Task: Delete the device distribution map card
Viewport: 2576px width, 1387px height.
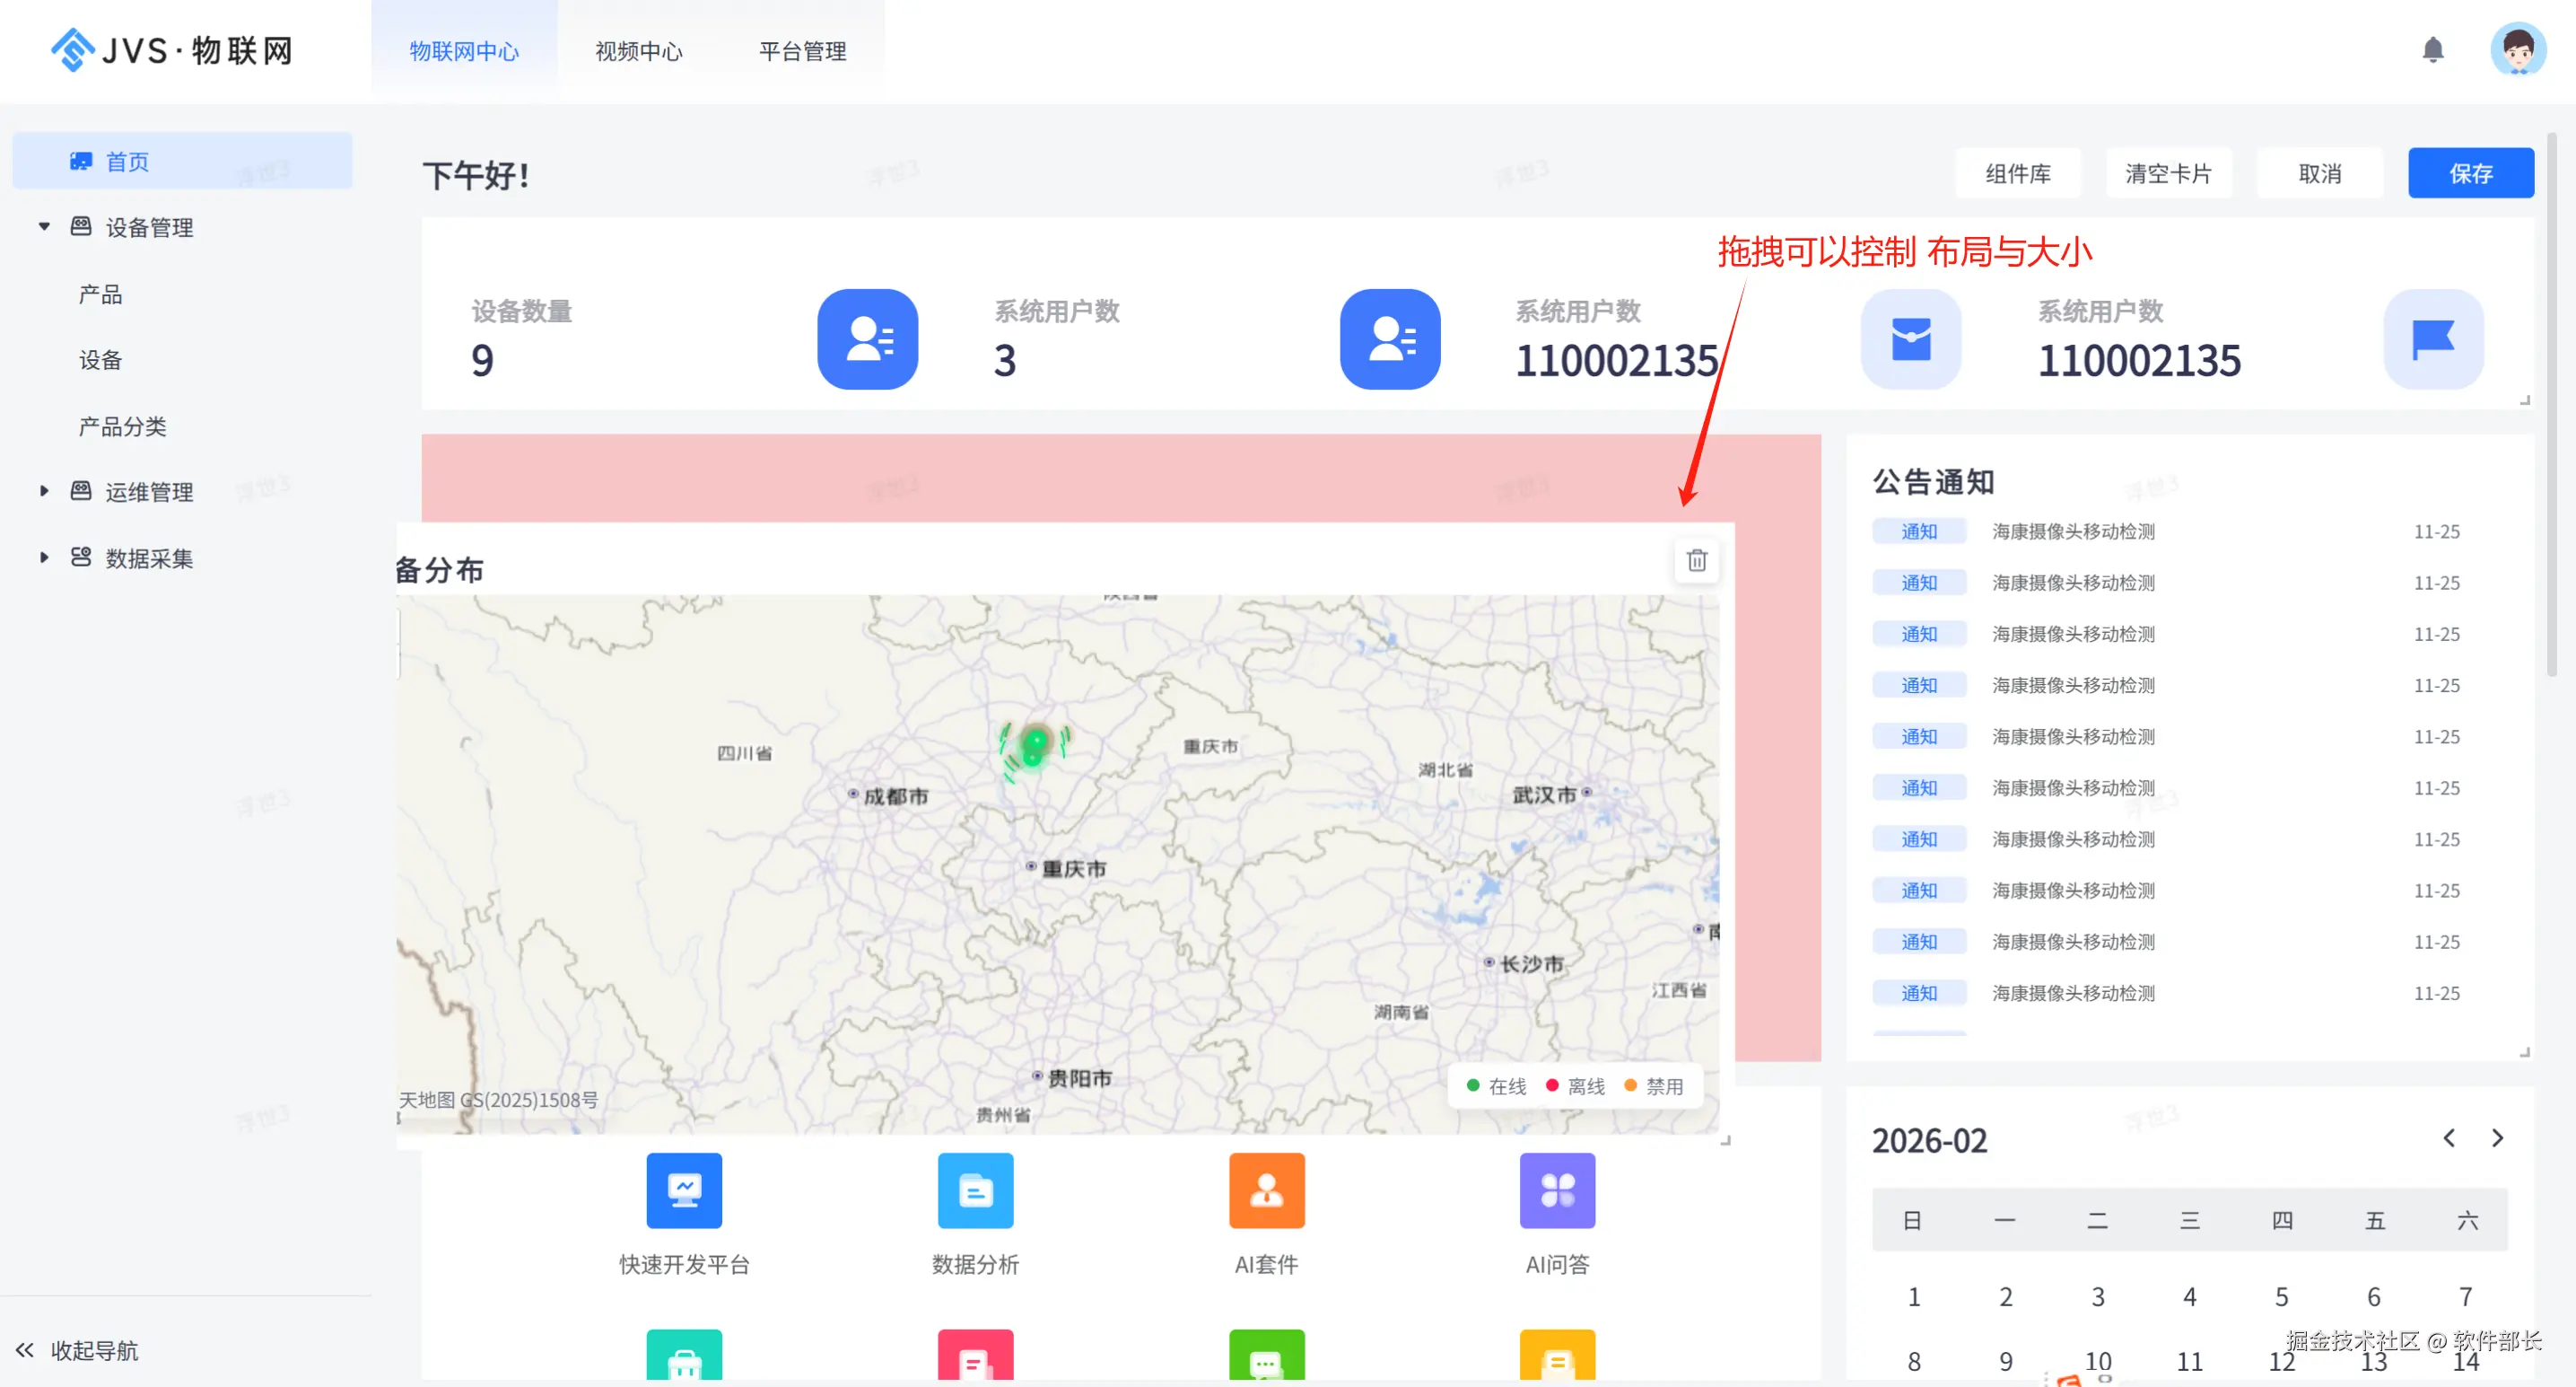Action: click(x=1696, y=560)
